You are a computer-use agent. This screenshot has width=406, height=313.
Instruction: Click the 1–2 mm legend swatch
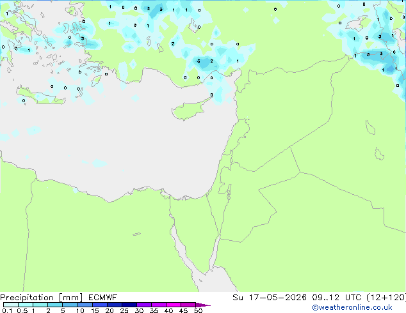(40, 305)
